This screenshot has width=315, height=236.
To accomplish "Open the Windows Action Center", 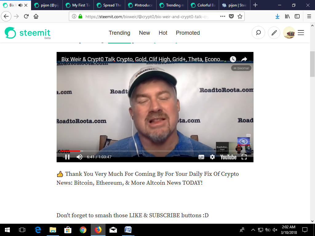I will pyautogui.click(x=305, y=230).
